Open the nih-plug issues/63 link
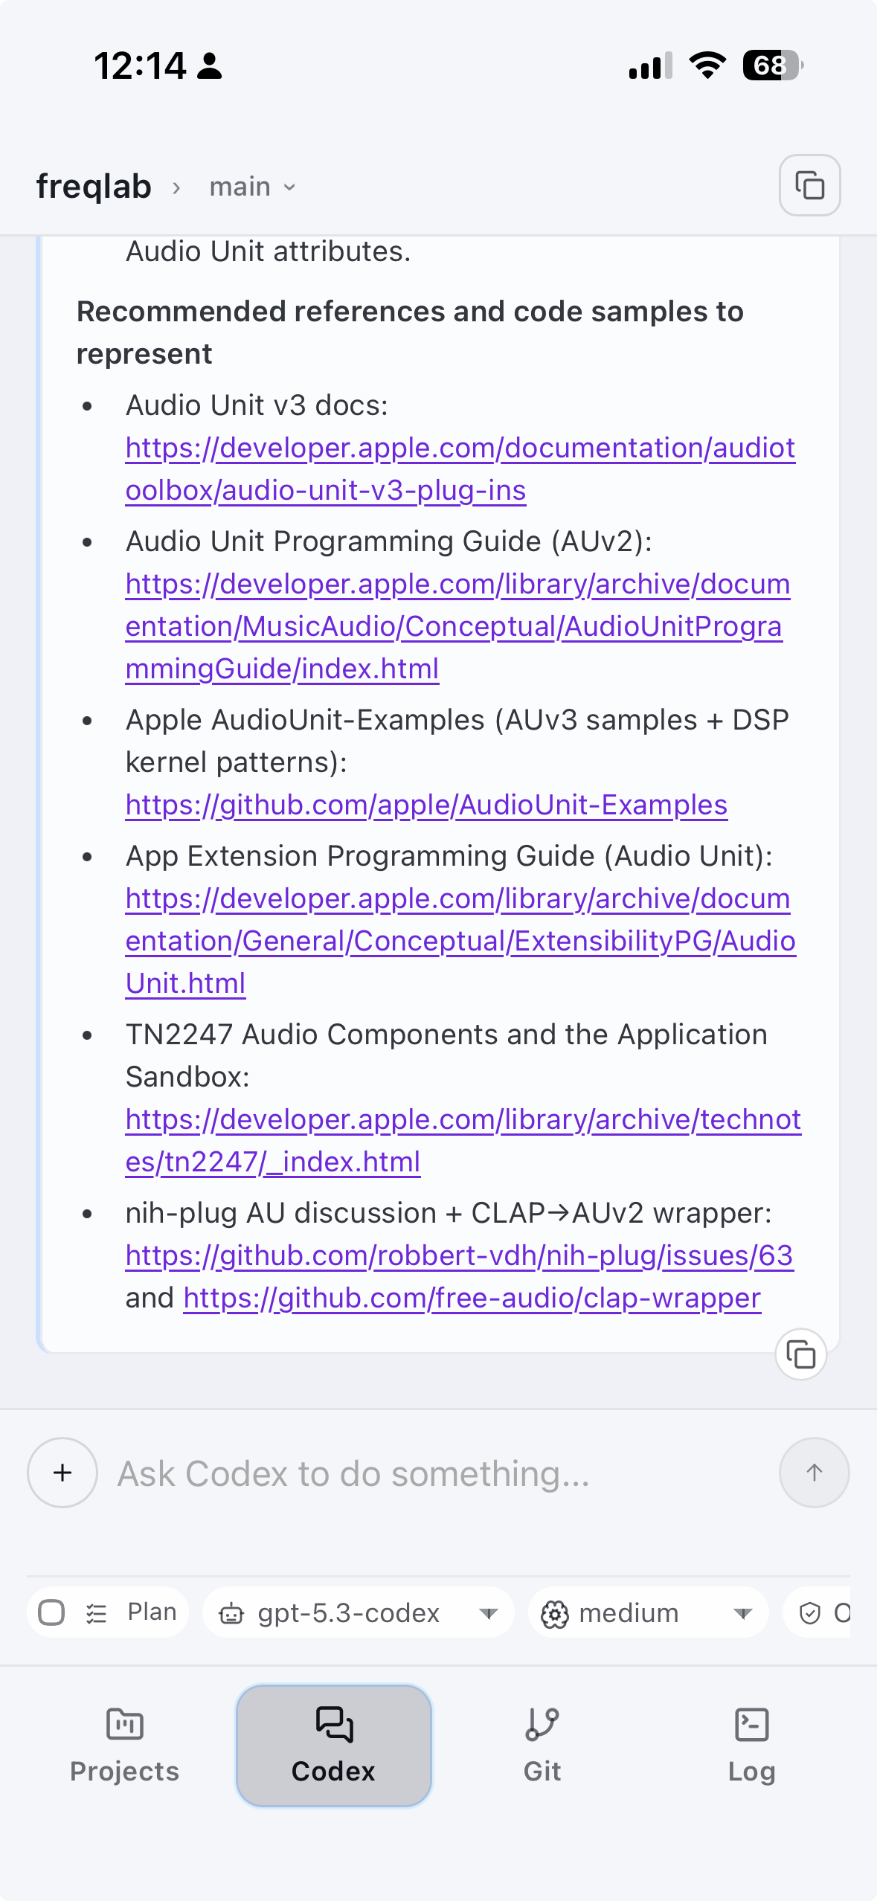 [459, 1255]
